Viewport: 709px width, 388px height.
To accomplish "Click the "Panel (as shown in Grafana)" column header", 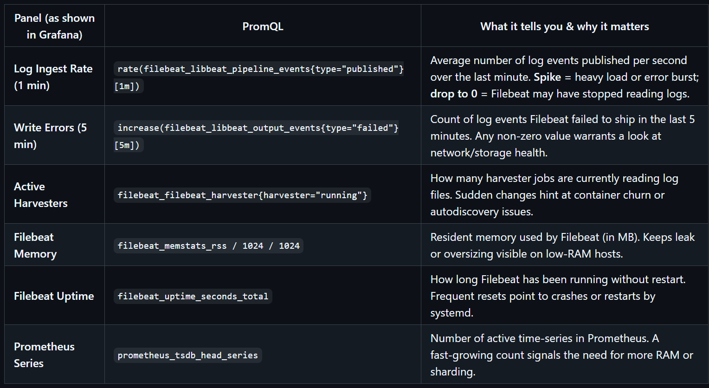I will click(x=54, y=26).
